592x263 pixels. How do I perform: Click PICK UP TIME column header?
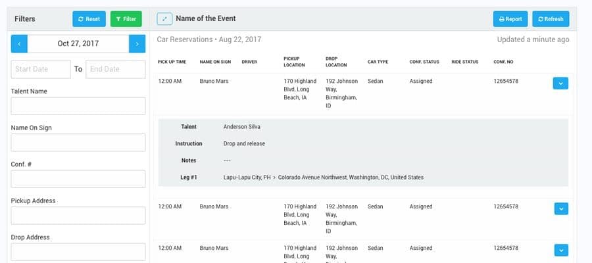coord(172,62)
